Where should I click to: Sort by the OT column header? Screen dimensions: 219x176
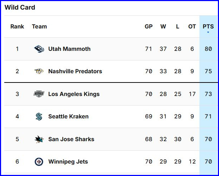click(x=192, y=26)
